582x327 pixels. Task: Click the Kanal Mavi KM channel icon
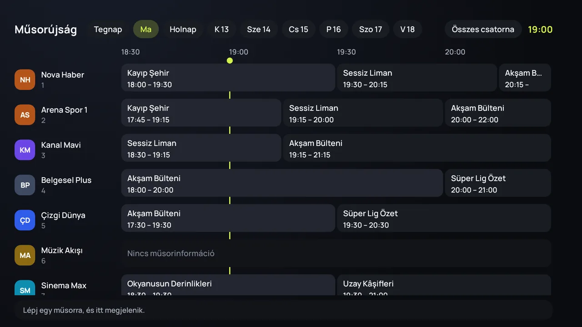pos(25,150)
